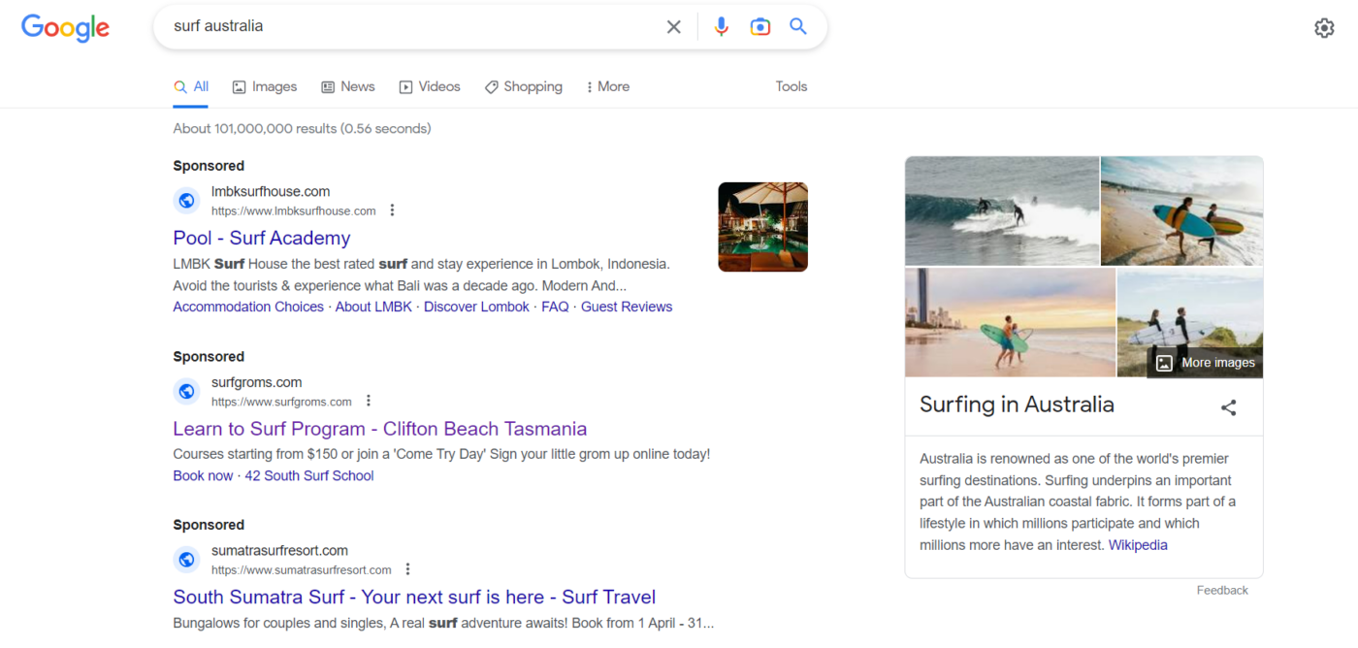Image resolution: width=1358 pixels, height=648 pixels.
Task: Click the blue magnifier search icon
Action: click(x=798, y=27)
